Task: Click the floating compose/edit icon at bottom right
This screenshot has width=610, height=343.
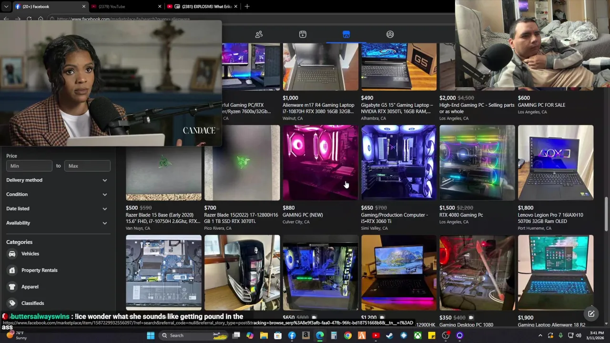Action: coord(591,313)
